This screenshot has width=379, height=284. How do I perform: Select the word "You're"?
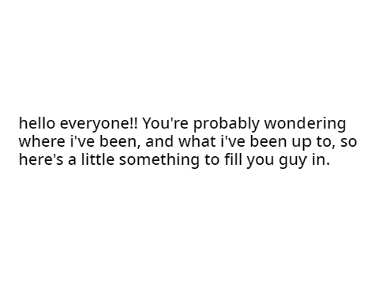click(x=165, y=123)
